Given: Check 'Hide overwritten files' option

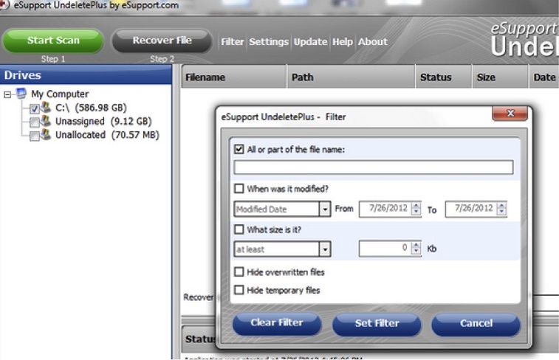Looking at the screenshot, I should pos(239,271).
